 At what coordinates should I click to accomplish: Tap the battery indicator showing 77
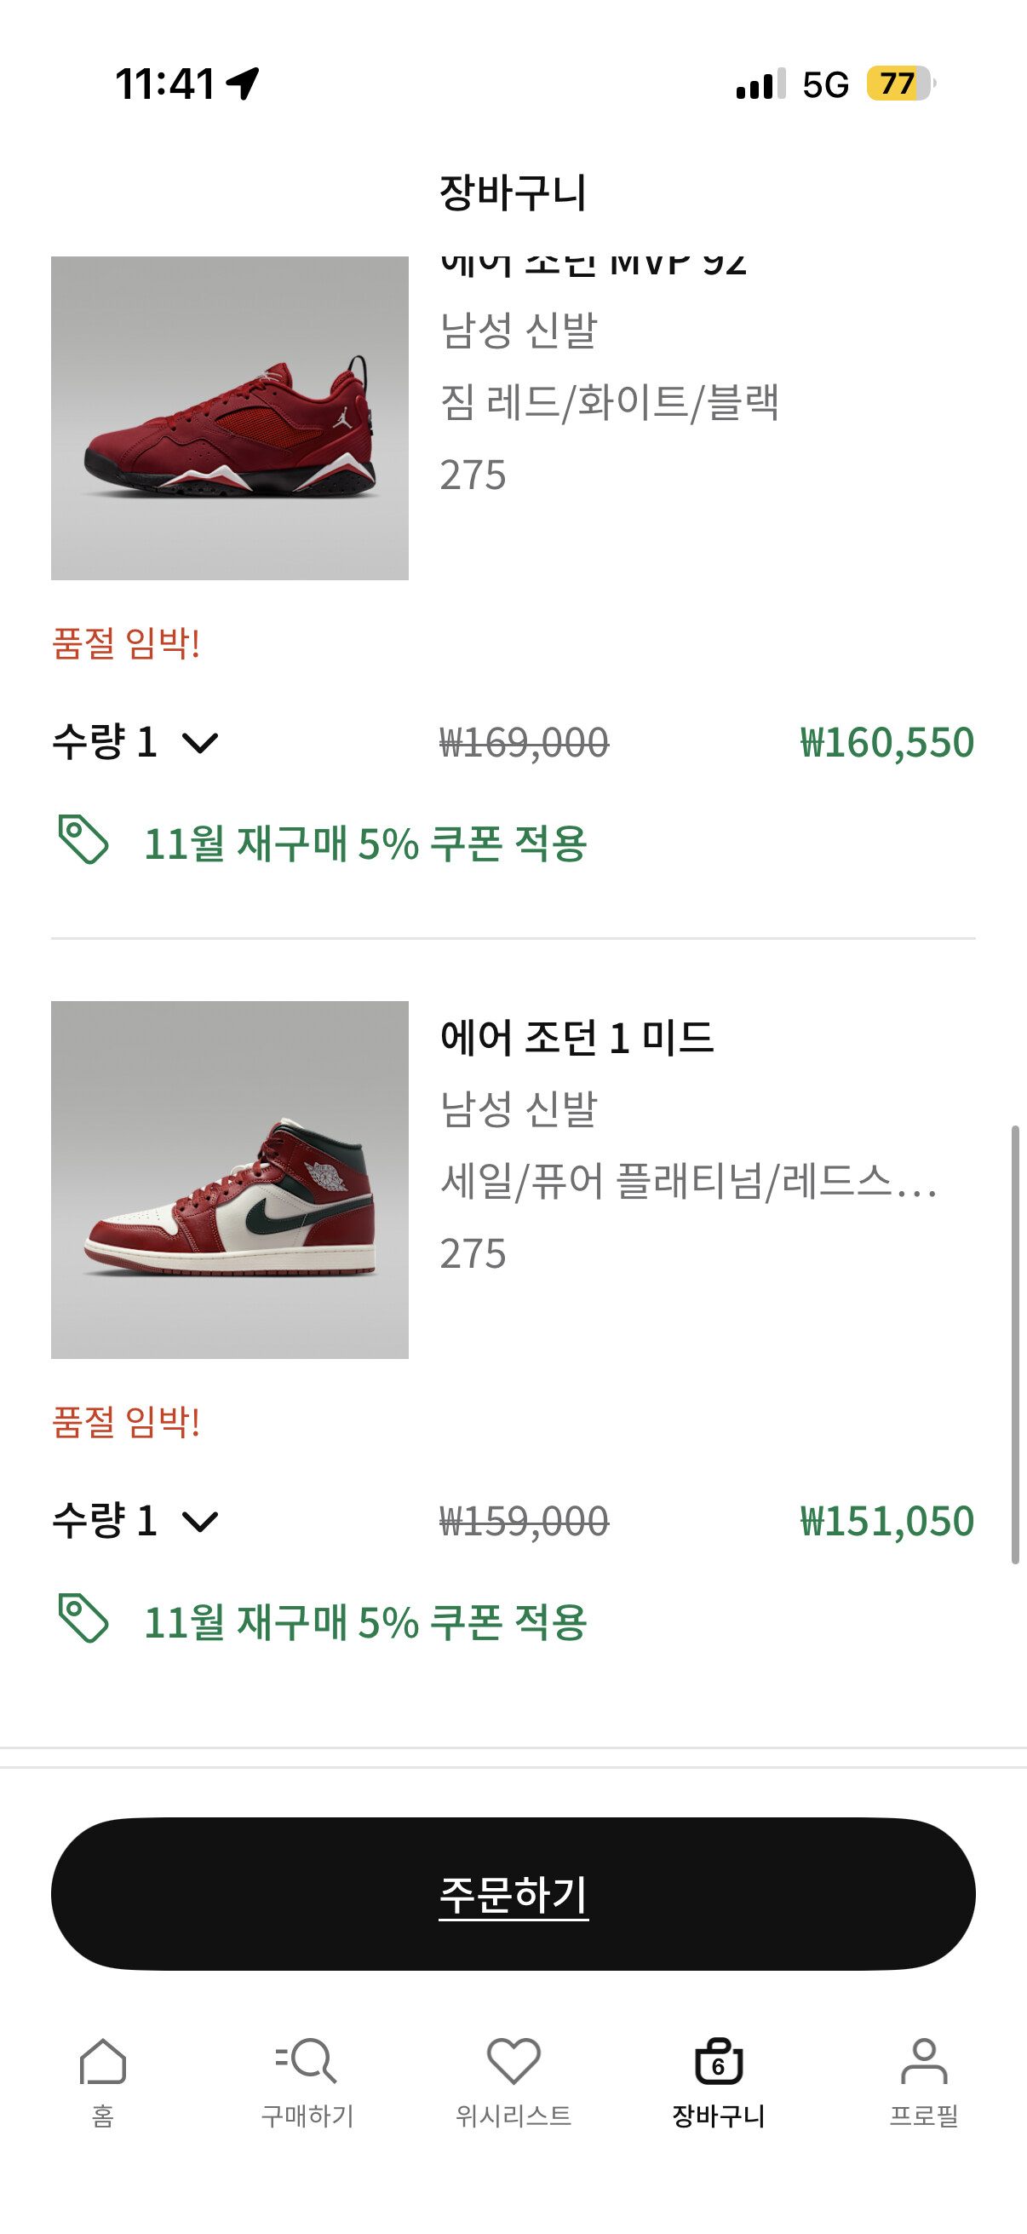coord(899,84)
